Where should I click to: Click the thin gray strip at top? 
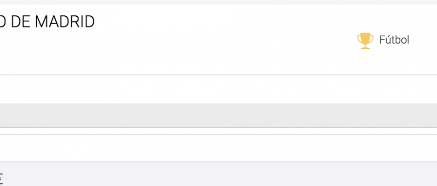(x=218, y=2)
